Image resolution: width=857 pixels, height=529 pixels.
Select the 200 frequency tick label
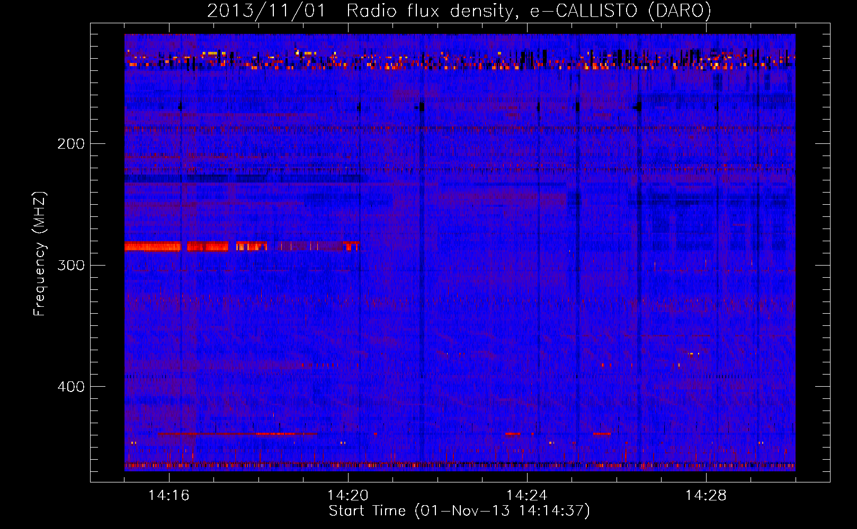tap(71, 143)
